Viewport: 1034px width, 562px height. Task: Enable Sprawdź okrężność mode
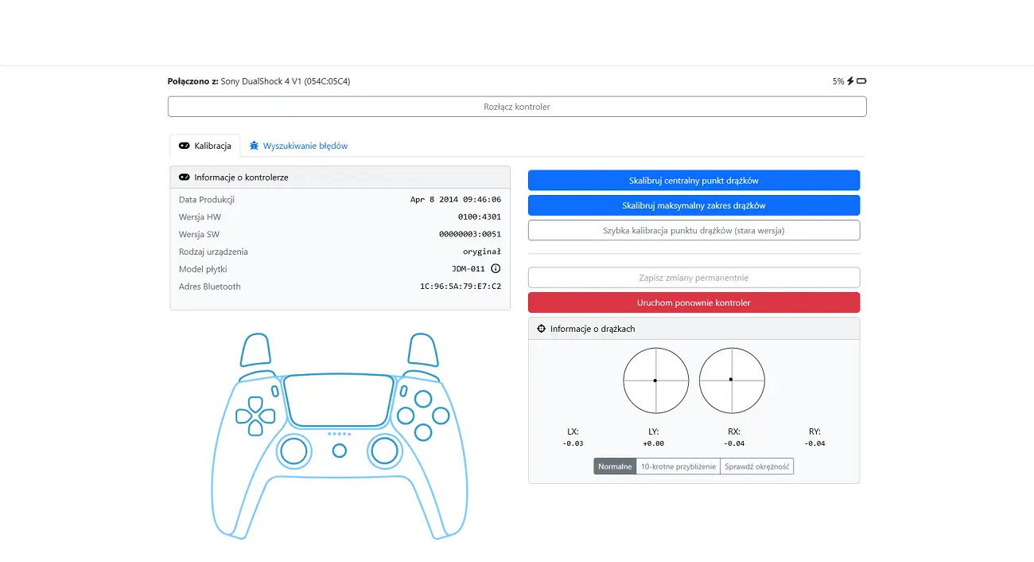[756, 466]
